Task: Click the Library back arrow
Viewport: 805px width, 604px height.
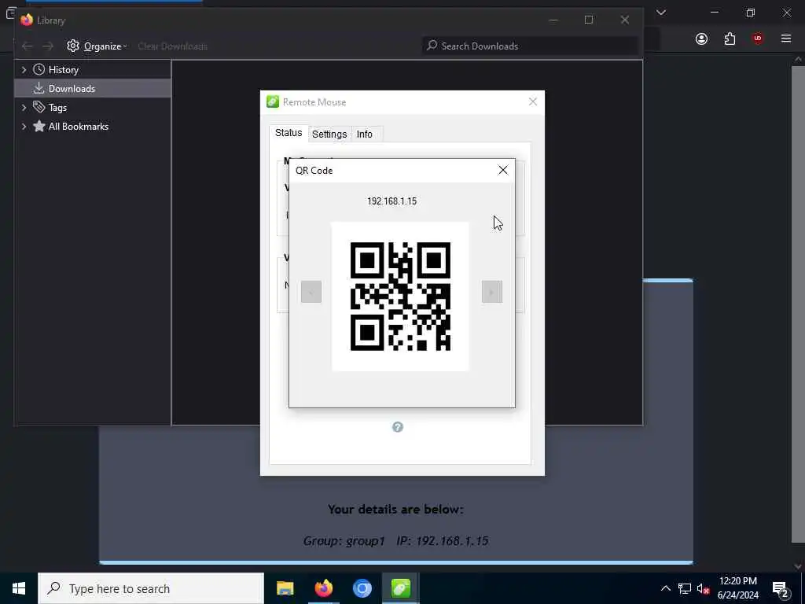Action: [28, 46]
